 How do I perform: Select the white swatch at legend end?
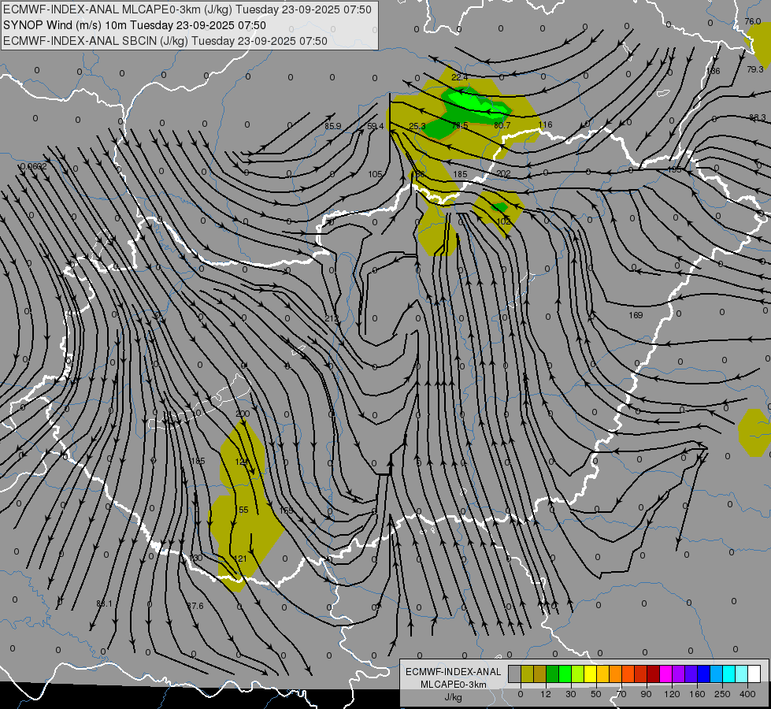[754, 674]
